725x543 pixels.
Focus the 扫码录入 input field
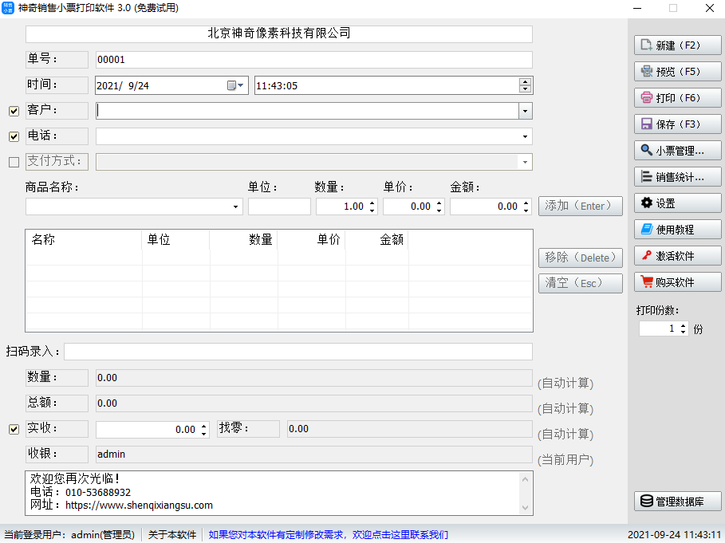tap(298, 352)
